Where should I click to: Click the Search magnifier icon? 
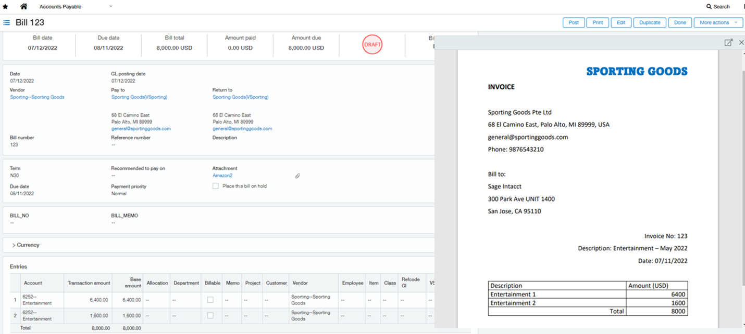click(708, 6)
